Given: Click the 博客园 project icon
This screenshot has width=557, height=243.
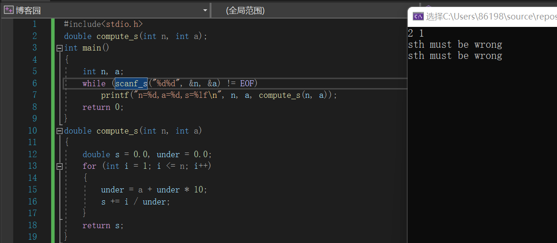Looking at the screenshot, I should 8,10.
